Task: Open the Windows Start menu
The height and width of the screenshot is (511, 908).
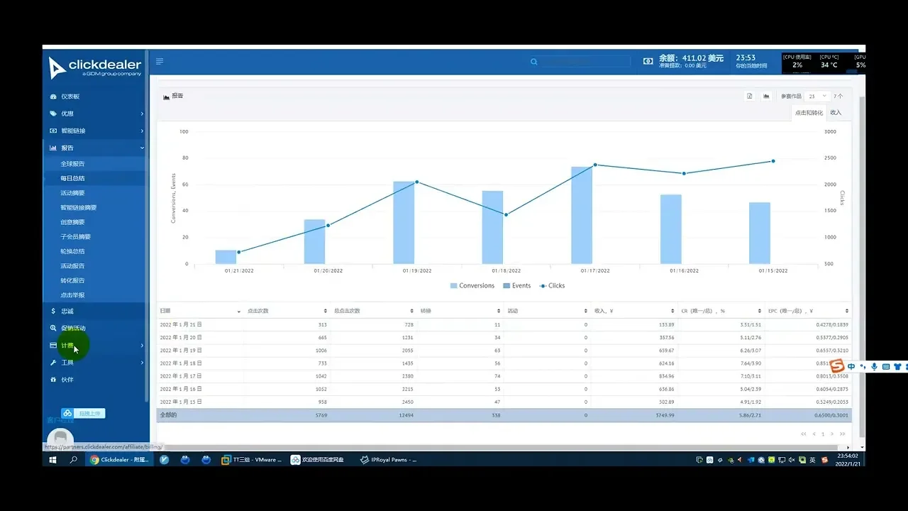Action: click(x=52, y=460)
